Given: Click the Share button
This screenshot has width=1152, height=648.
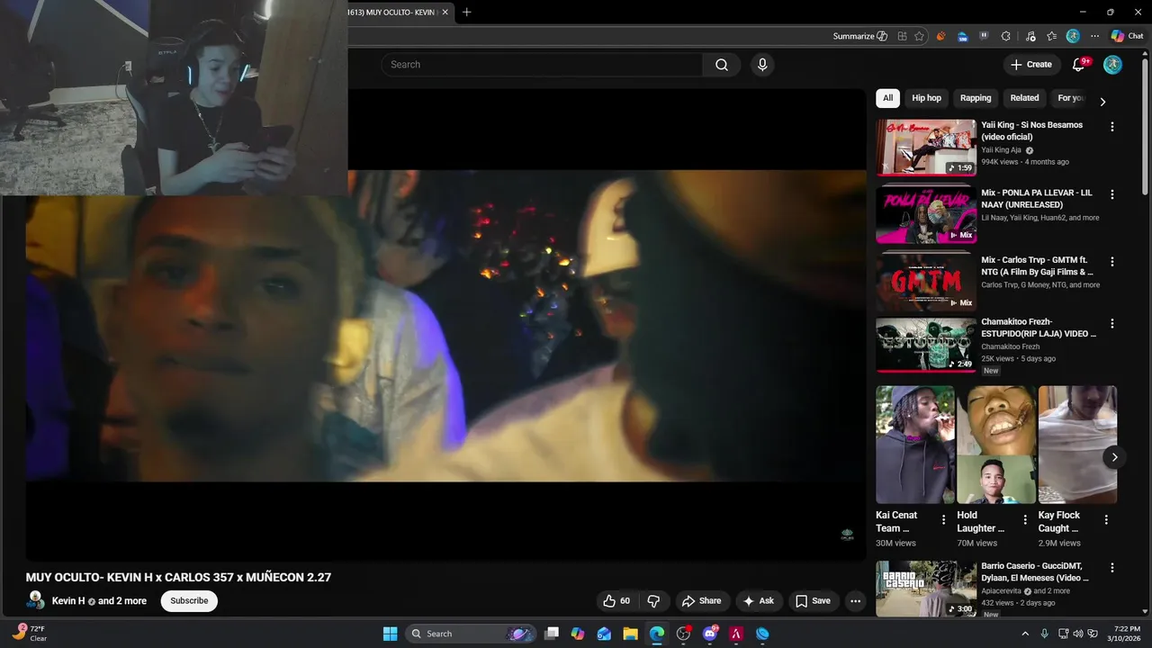Looking at the screenshot, I should pyautogui.click(x=701, y=600).
